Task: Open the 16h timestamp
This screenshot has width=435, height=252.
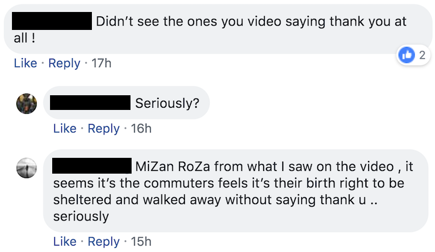Action: (x=141, y=128)
